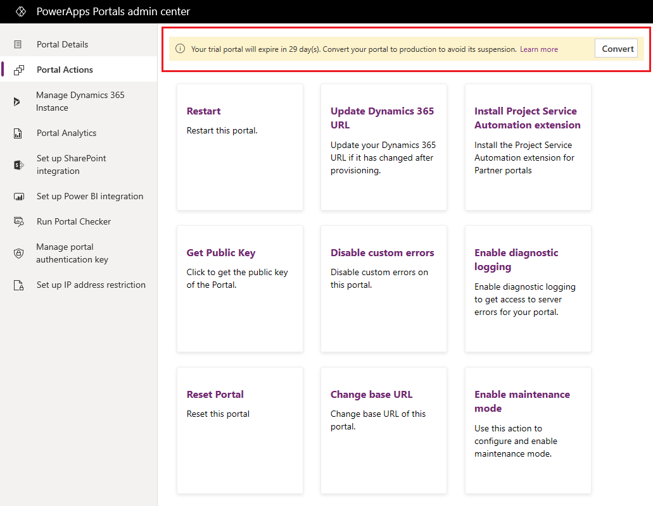Open Set up SharePoint integration
The width and height of the screenshot is (653, 506).
click(79, 164)
